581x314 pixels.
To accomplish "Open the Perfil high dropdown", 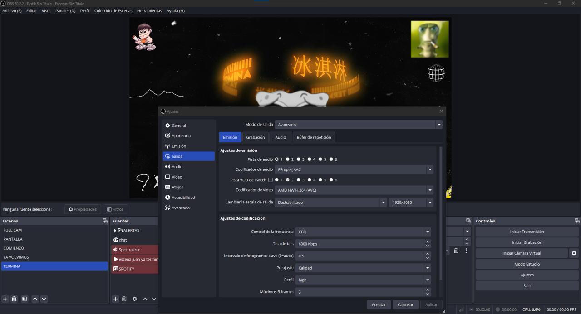I will click(363, 280).
